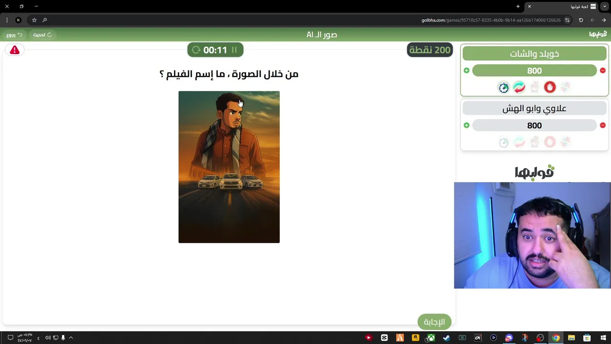Screen dimensions: 611x344
Task: Open the tab search dropdown arrow
Action: (604, 7)
